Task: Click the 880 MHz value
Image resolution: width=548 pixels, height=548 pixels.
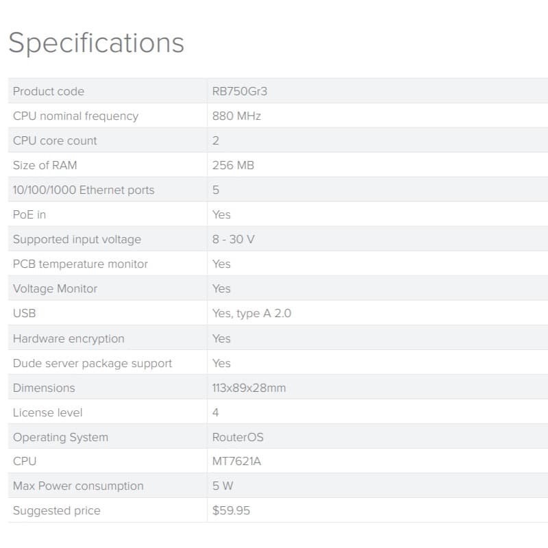Action: [x=236, y=116]
